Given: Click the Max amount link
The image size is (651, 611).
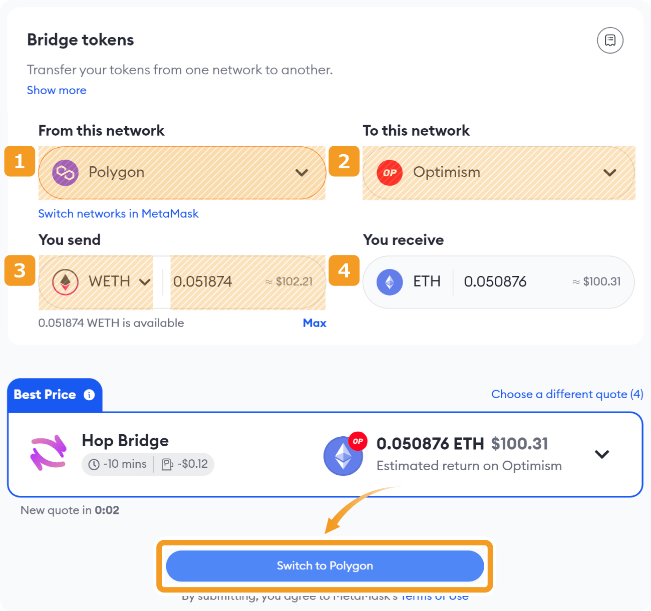Looking at the screenshot, I should [314, 323].
